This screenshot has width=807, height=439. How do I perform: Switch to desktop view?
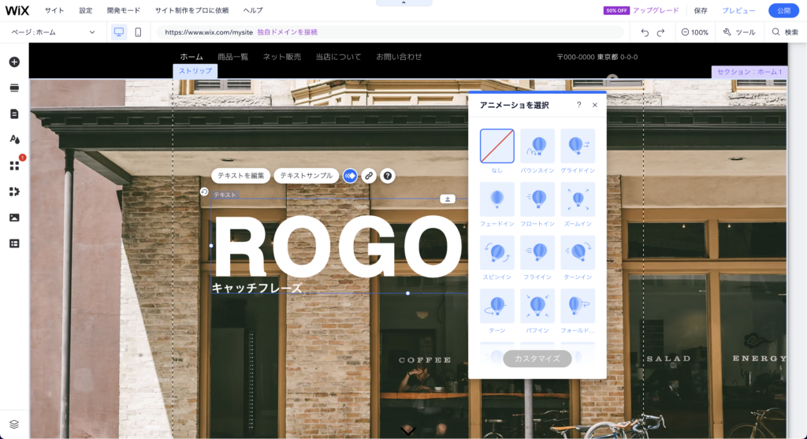(x=119, y=32)
